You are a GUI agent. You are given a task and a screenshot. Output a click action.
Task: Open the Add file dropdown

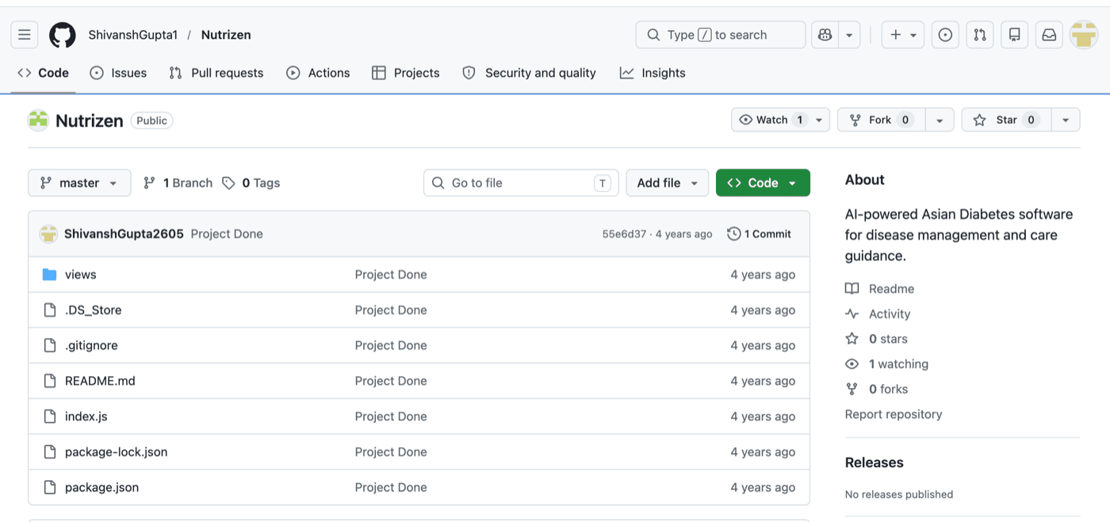667,182
